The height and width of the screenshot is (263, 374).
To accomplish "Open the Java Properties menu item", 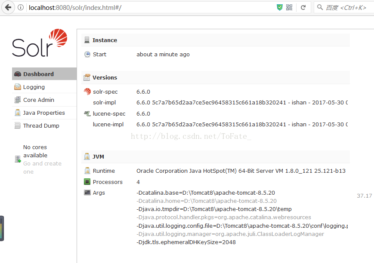I will (x=44, y=113).
